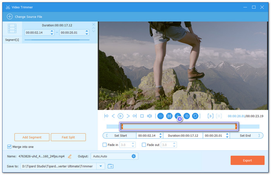271x175 pixels.
Task: Click the Split segment round icon
Action: click(160, 116)
